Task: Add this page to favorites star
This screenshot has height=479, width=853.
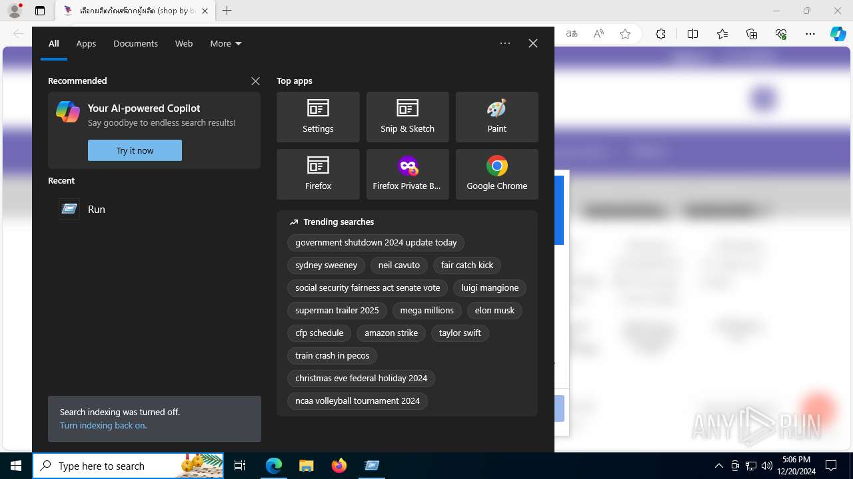Action: point(625,34)
